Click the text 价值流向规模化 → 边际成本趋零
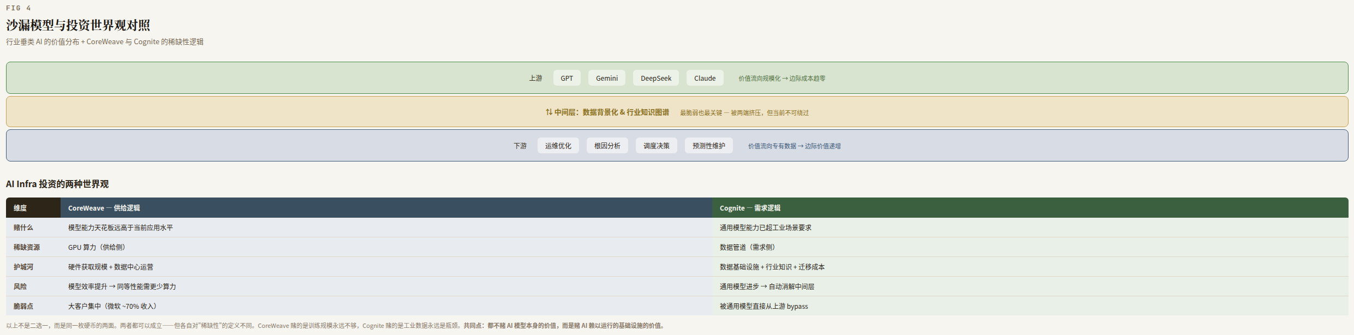1354x335 pixels. click(782, 79)
